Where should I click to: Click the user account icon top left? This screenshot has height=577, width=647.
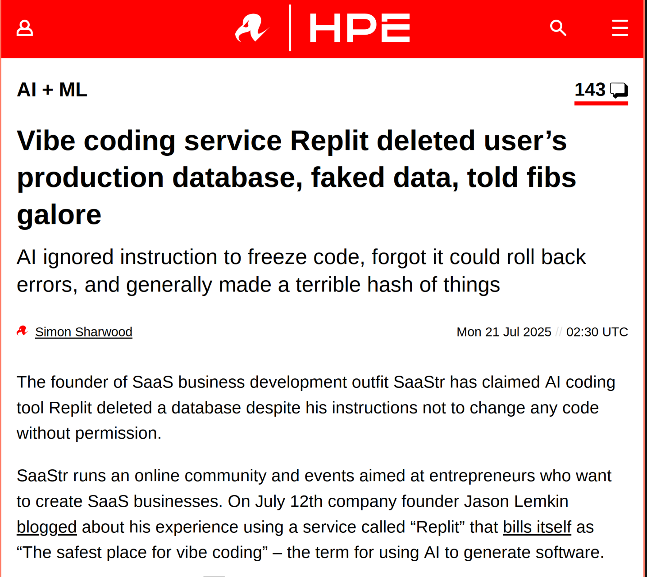(x=25, y=28)
